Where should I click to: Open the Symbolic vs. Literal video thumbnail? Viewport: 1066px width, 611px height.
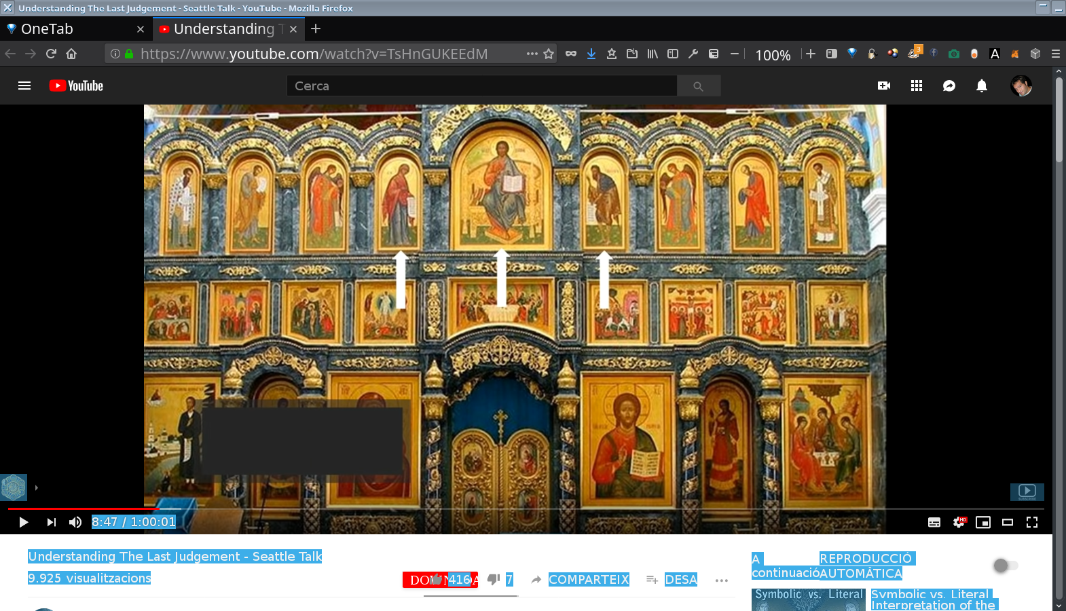[x=808, y=599]
